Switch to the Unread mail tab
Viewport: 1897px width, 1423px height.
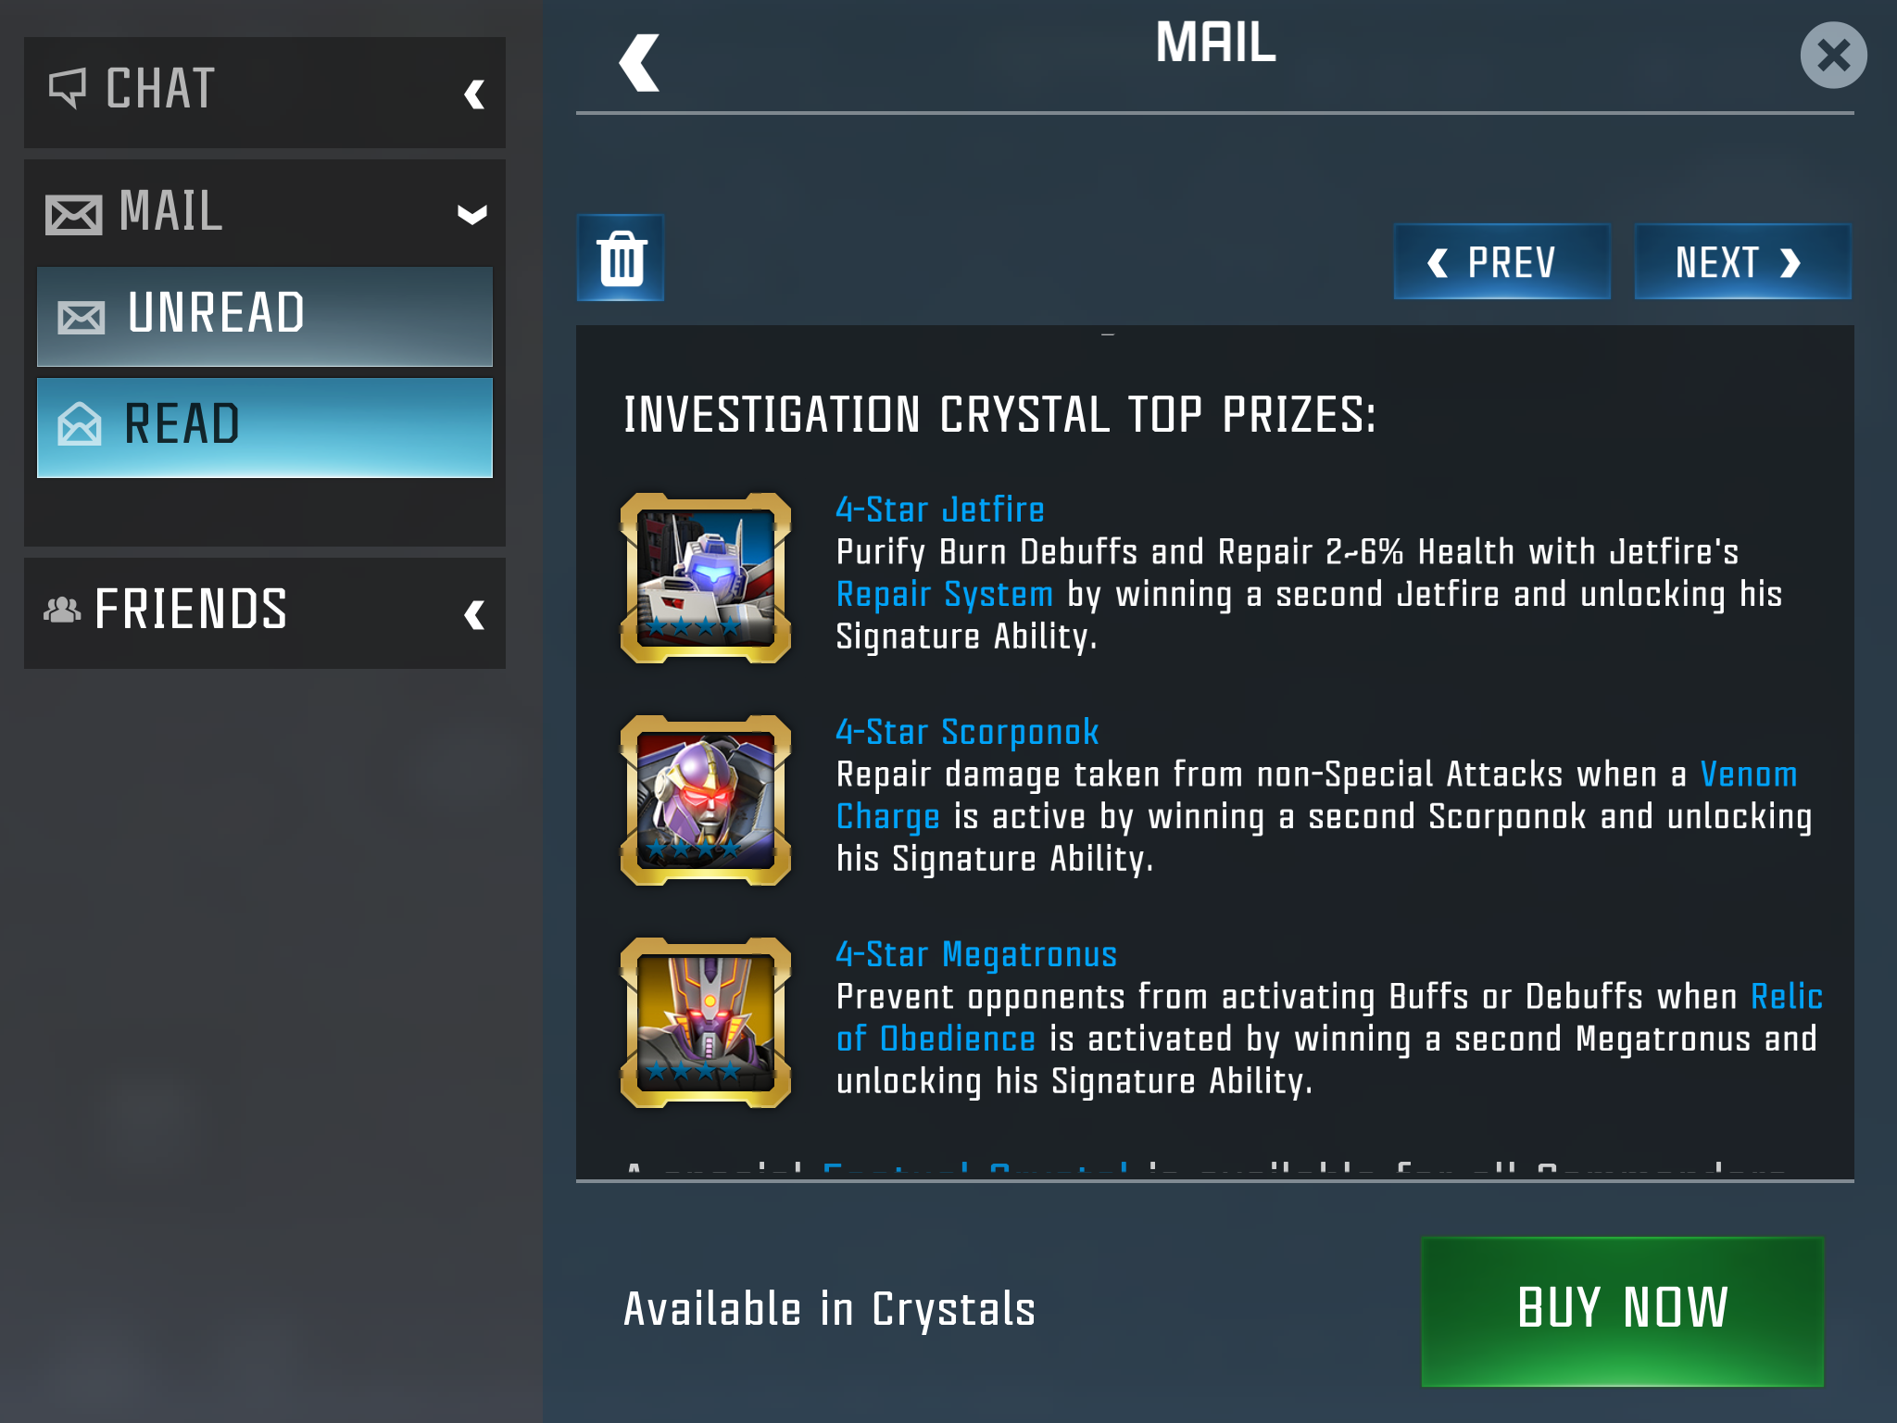[265, 316]
